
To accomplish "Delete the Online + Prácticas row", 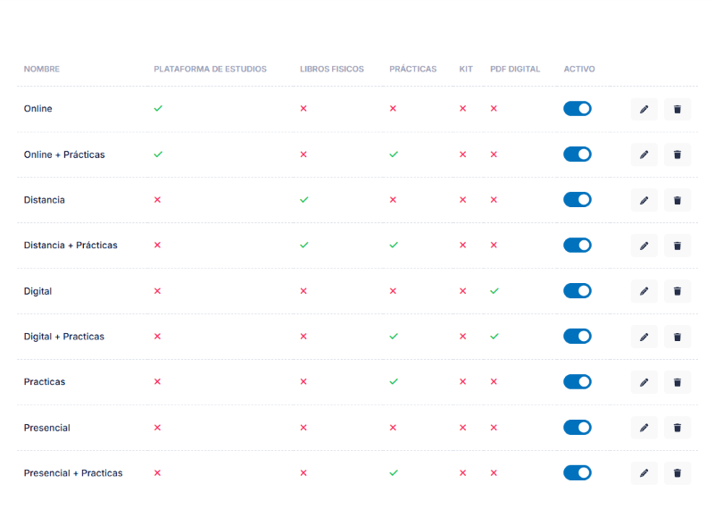I will (x=677, y=154).
